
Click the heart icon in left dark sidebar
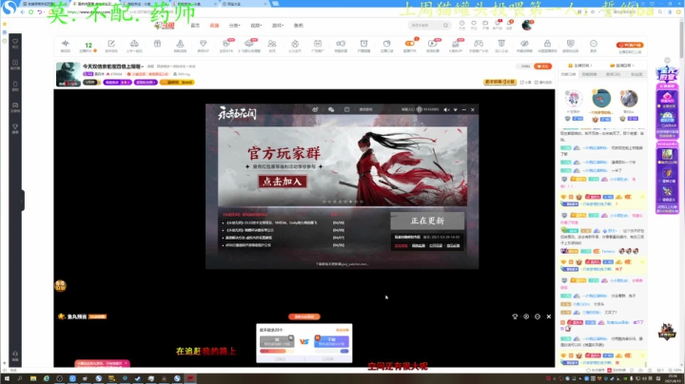point(15,42)
